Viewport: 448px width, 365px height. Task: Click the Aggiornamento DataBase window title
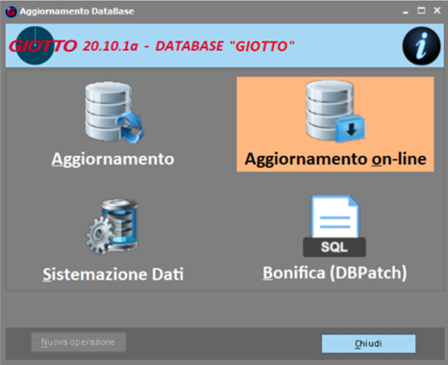pyautogui.click(x=77, y=12)
